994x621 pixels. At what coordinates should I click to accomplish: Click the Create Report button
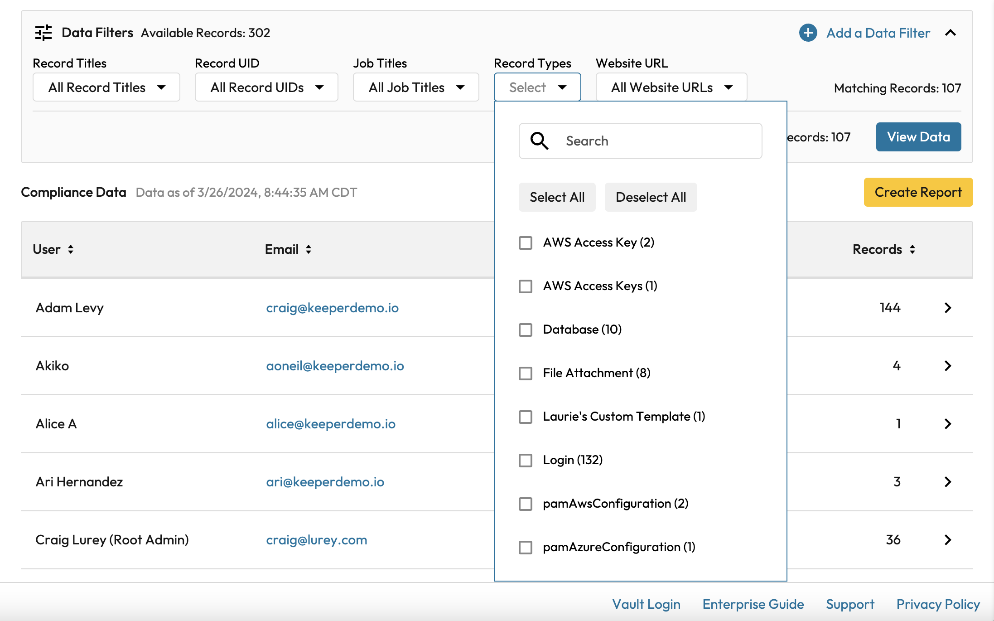pos(918,192)
